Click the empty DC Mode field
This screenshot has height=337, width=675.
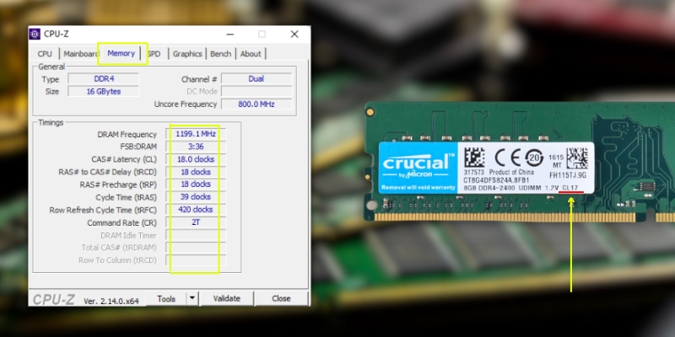pos(256,92)
